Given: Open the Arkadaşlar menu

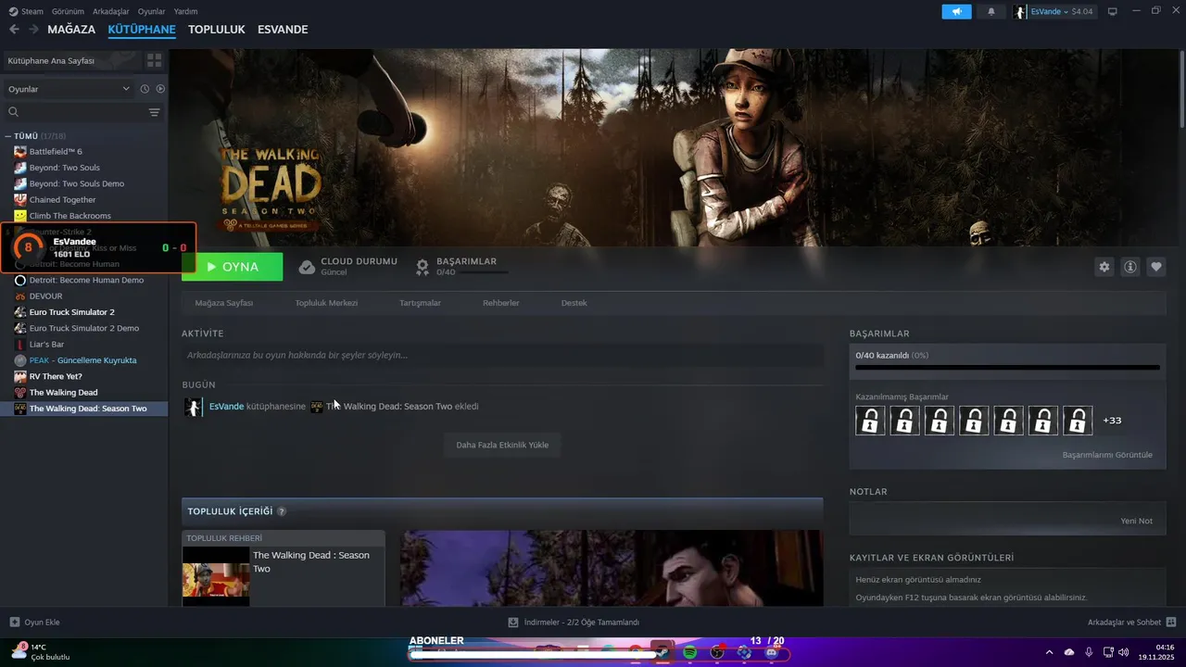Looking at the screenshot, I should (111, 11).
